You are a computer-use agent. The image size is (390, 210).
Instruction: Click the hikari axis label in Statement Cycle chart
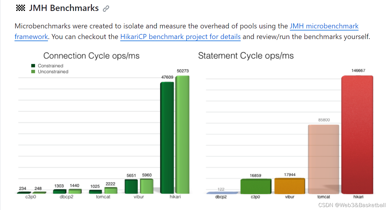pos(358,197)
